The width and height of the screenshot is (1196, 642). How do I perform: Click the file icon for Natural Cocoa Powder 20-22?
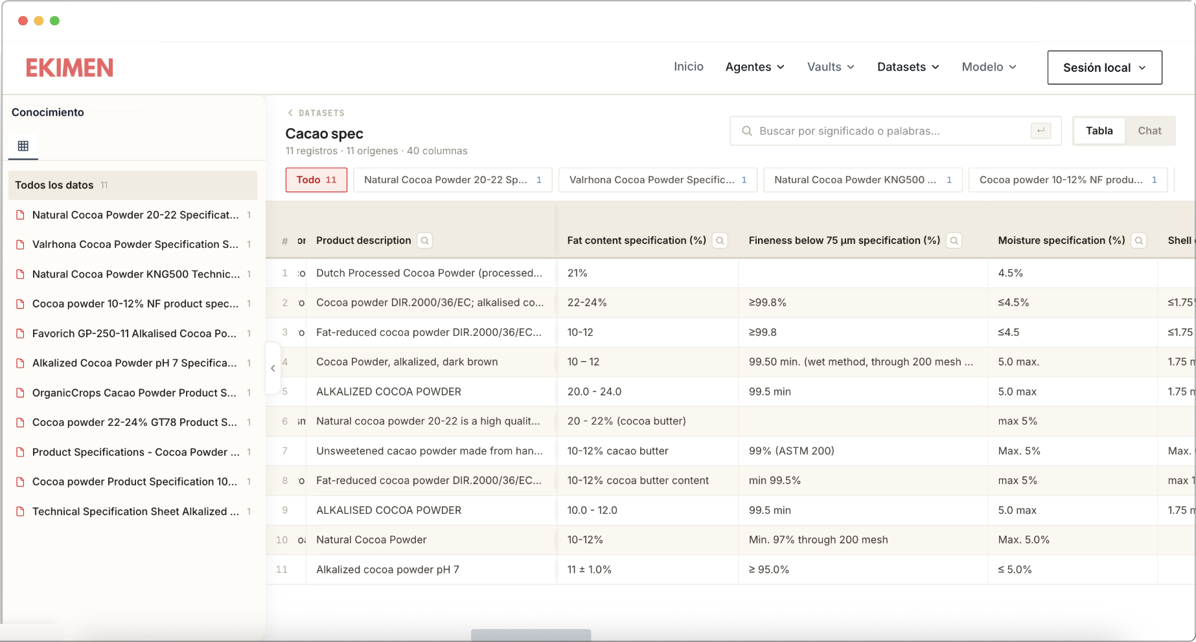20,215
